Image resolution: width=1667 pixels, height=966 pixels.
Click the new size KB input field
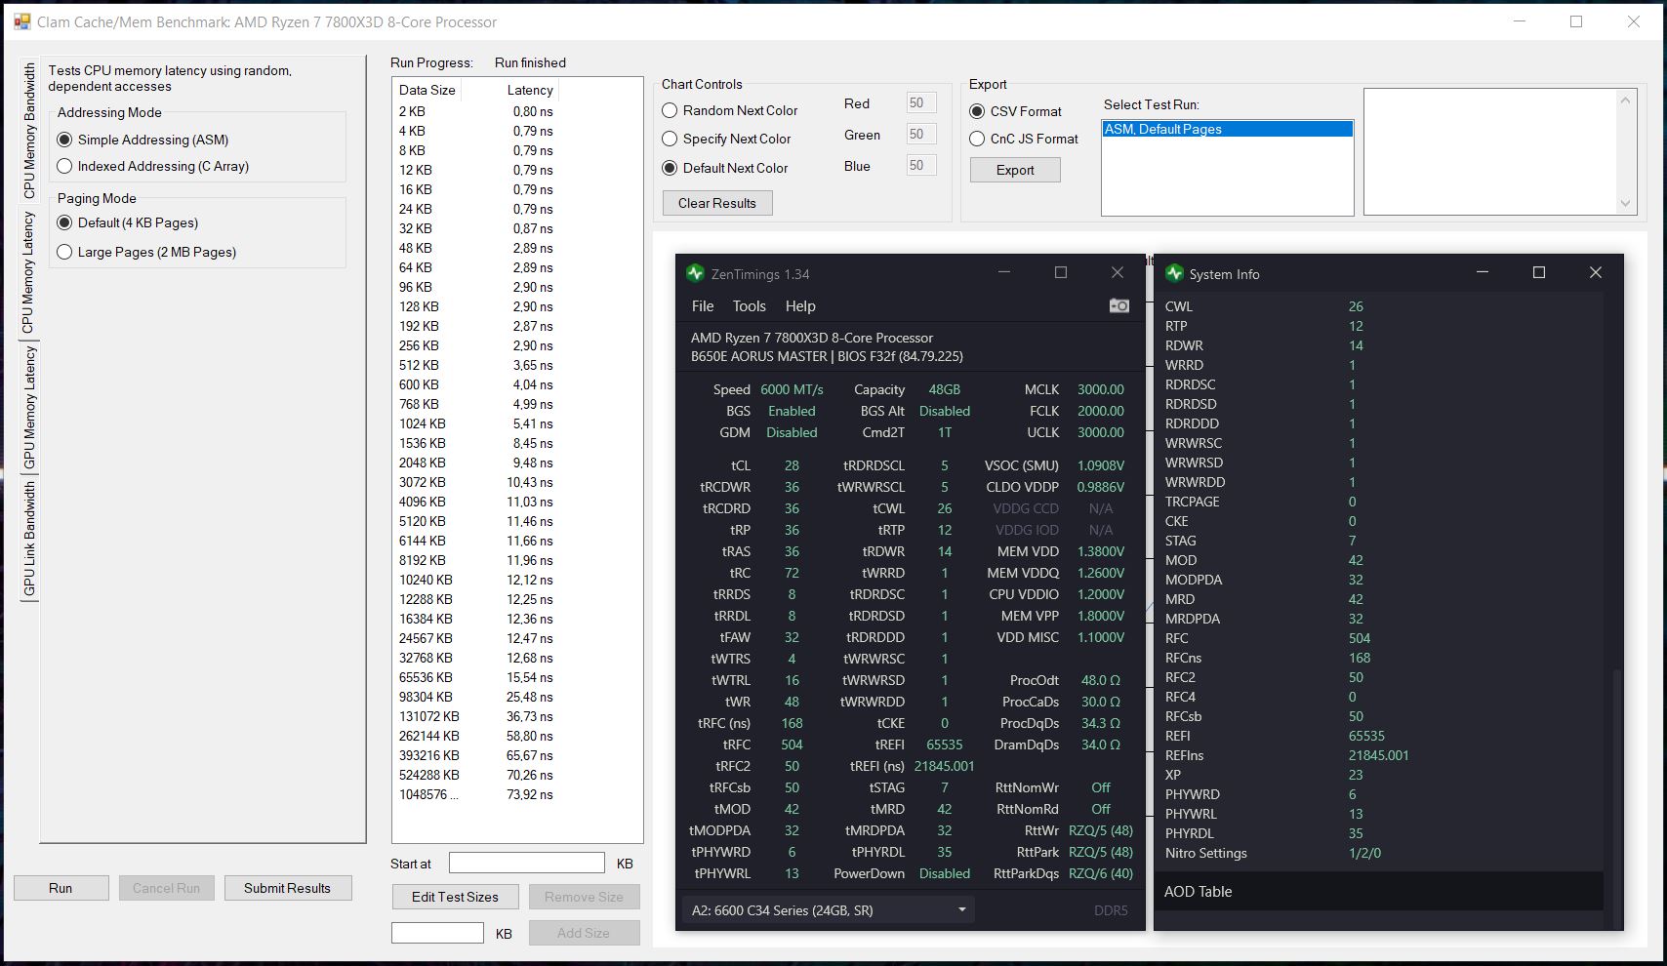pyautogui.click(x=437, y=933)
